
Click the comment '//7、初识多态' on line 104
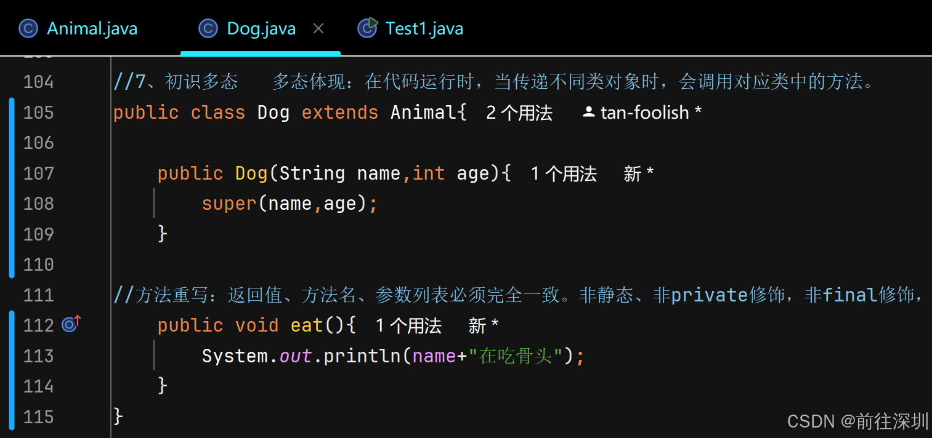click(x=176, y=82)
